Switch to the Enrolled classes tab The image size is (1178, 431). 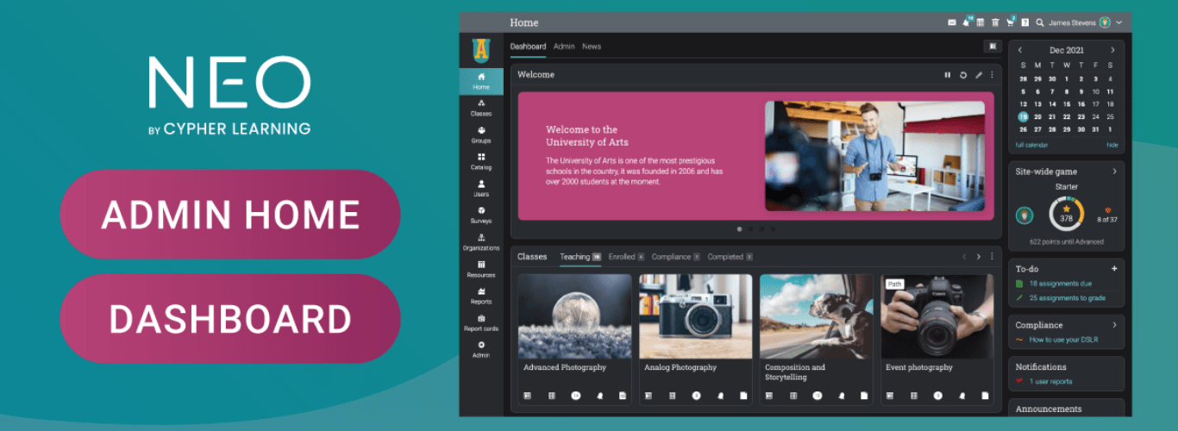[x=621, y=257]
